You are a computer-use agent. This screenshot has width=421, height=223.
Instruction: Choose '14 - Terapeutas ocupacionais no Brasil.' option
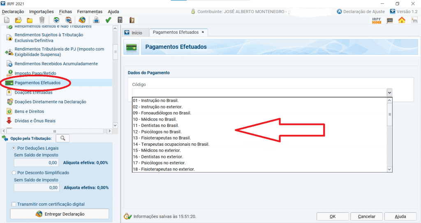coord(259,144)
